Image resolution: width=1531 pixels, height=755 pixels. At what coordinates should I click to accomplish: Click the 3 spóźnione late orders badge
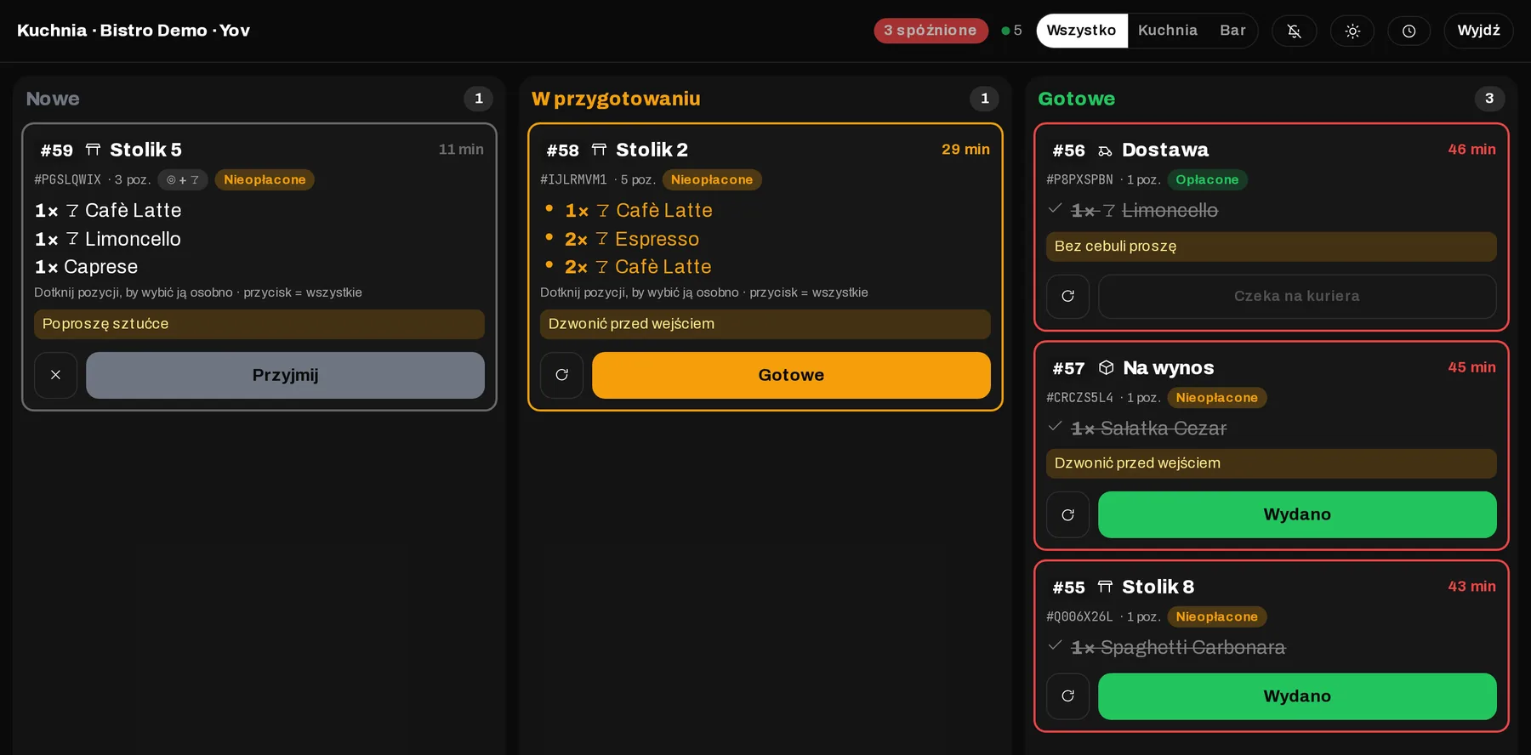coord(931,31)
